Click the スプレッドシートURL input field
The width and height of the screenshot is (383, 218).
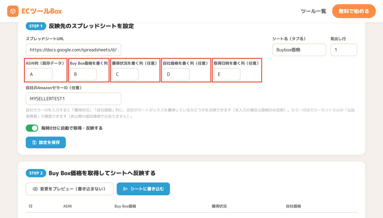[74, 50]
